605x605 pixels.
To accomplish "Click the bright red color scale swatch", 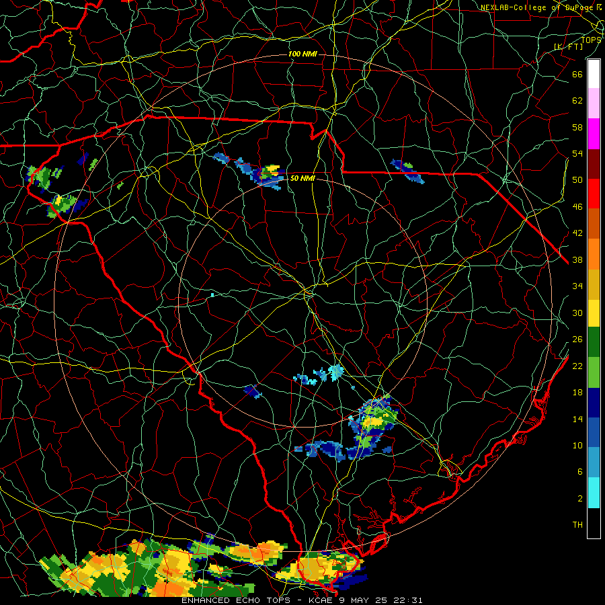I will [x=594, y=194].
